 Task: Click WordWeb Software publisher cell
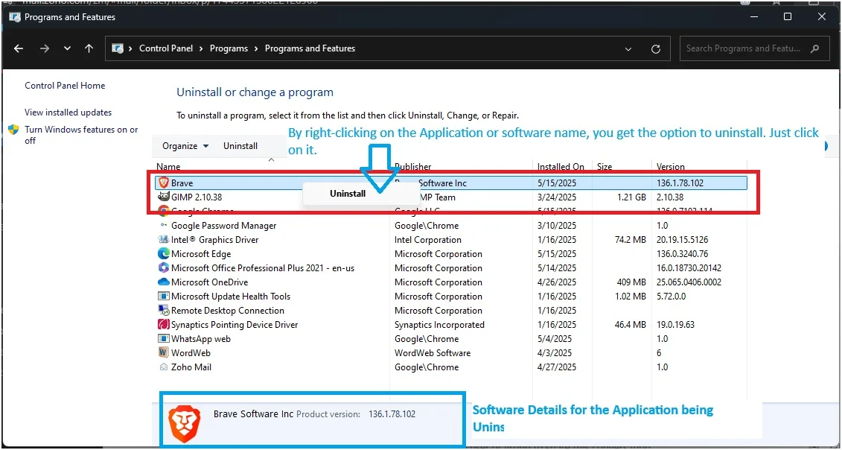click(433, 353)
